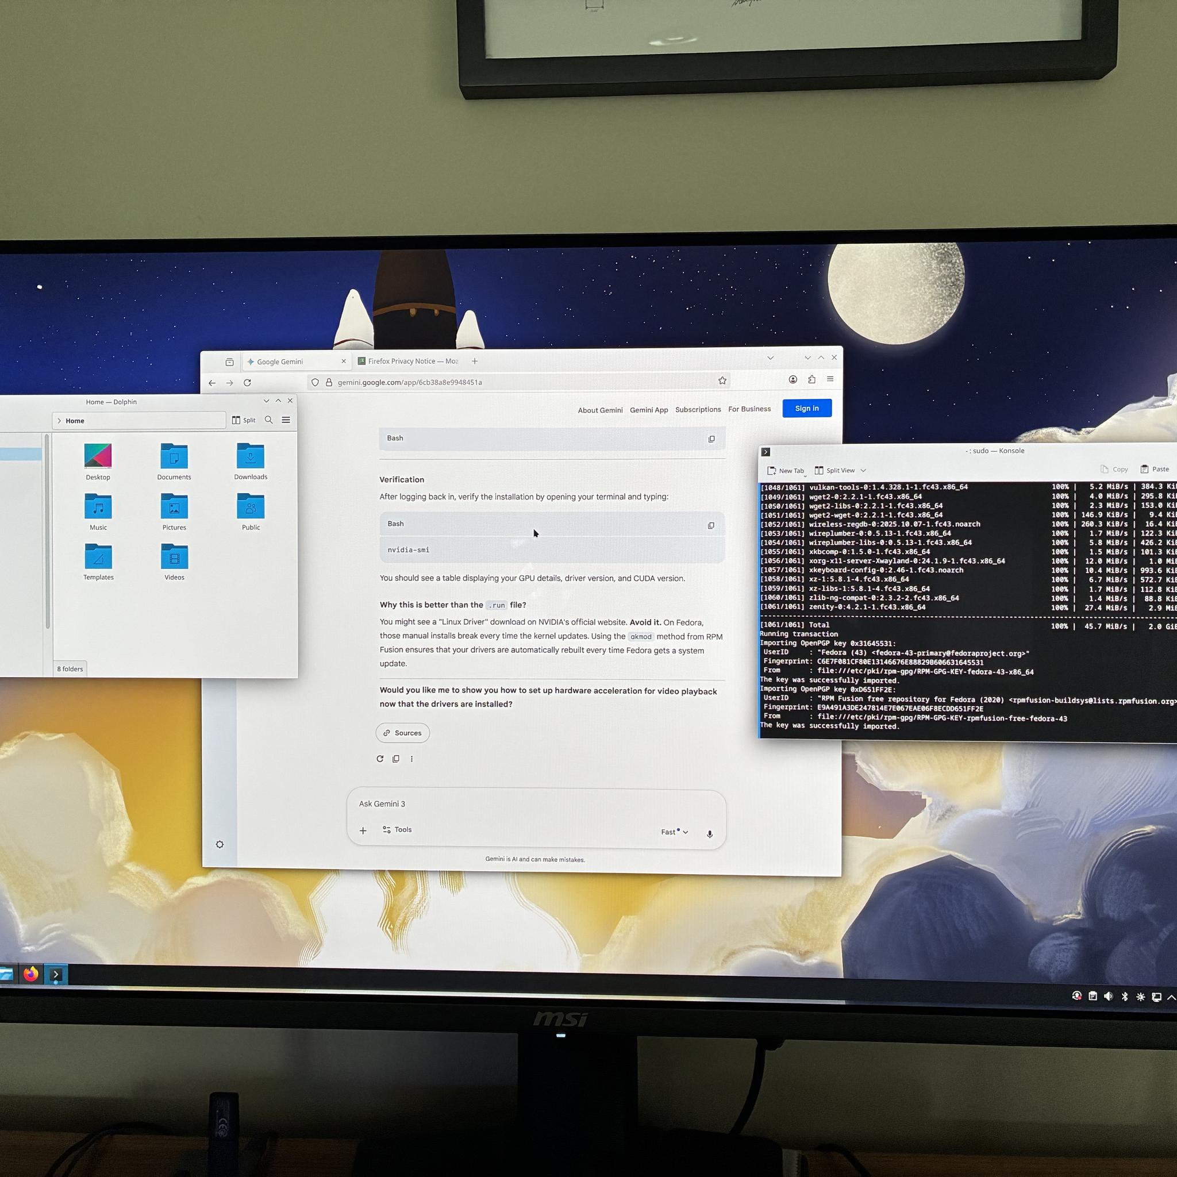This screenshot has width=1177, height=1177.
Task: Open the Tools menu in Gemini prompt
Action: (397, 830)
